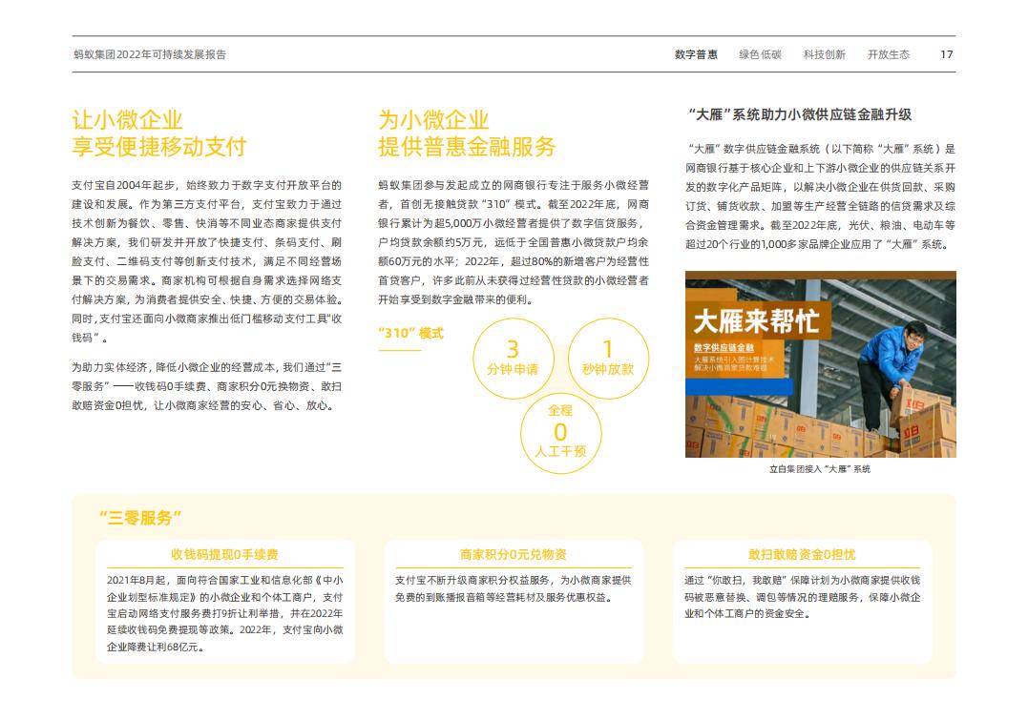
Task: Click the heading “大雁”系统助力小微供应链金融升级
Action: coord(800,114)
